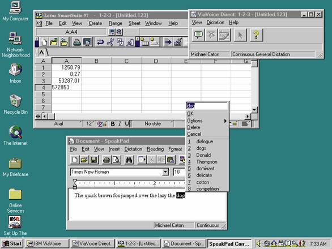Screen dimensions: 332x249
Task: Toggle Italic in Lotus 1-2-3 status bar
Action: [120, 124]
